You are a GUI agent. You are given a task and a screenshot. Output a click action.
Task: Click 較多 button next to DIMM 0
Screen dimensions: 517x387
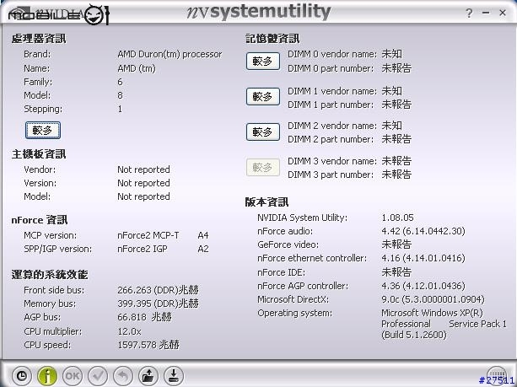263,61
